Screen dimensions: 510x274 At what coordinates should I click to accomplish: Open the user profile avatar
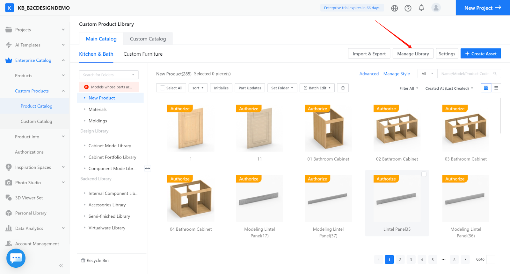(436, 8)
